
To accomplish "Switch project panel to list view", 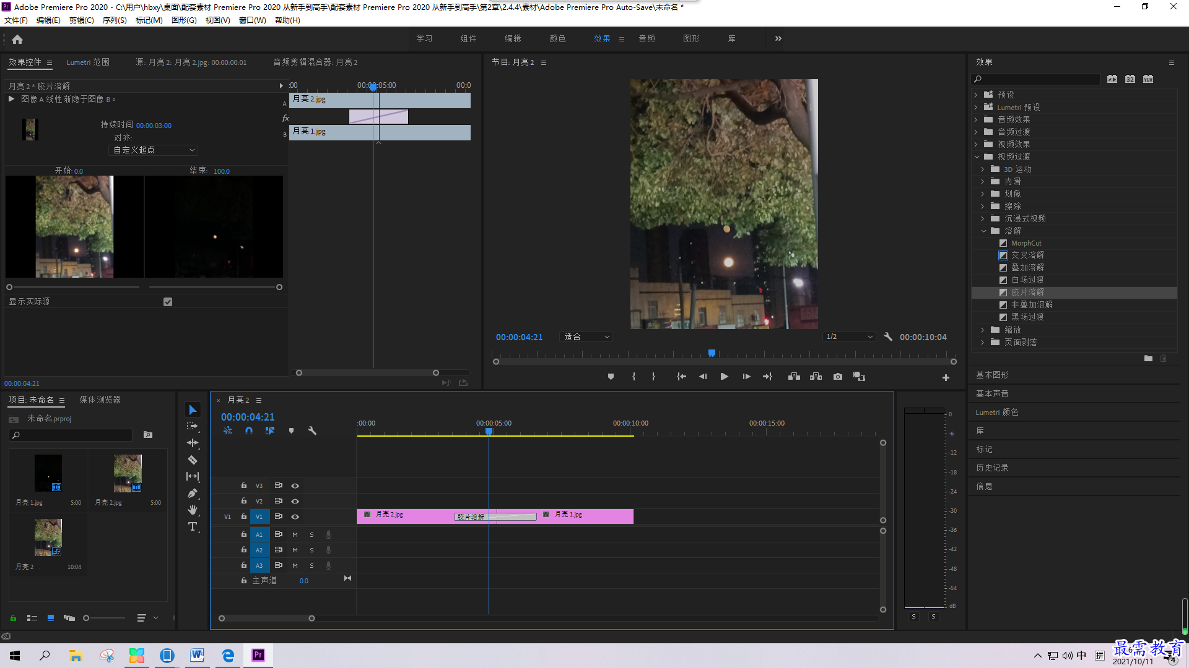I will [x=32, y=618].
